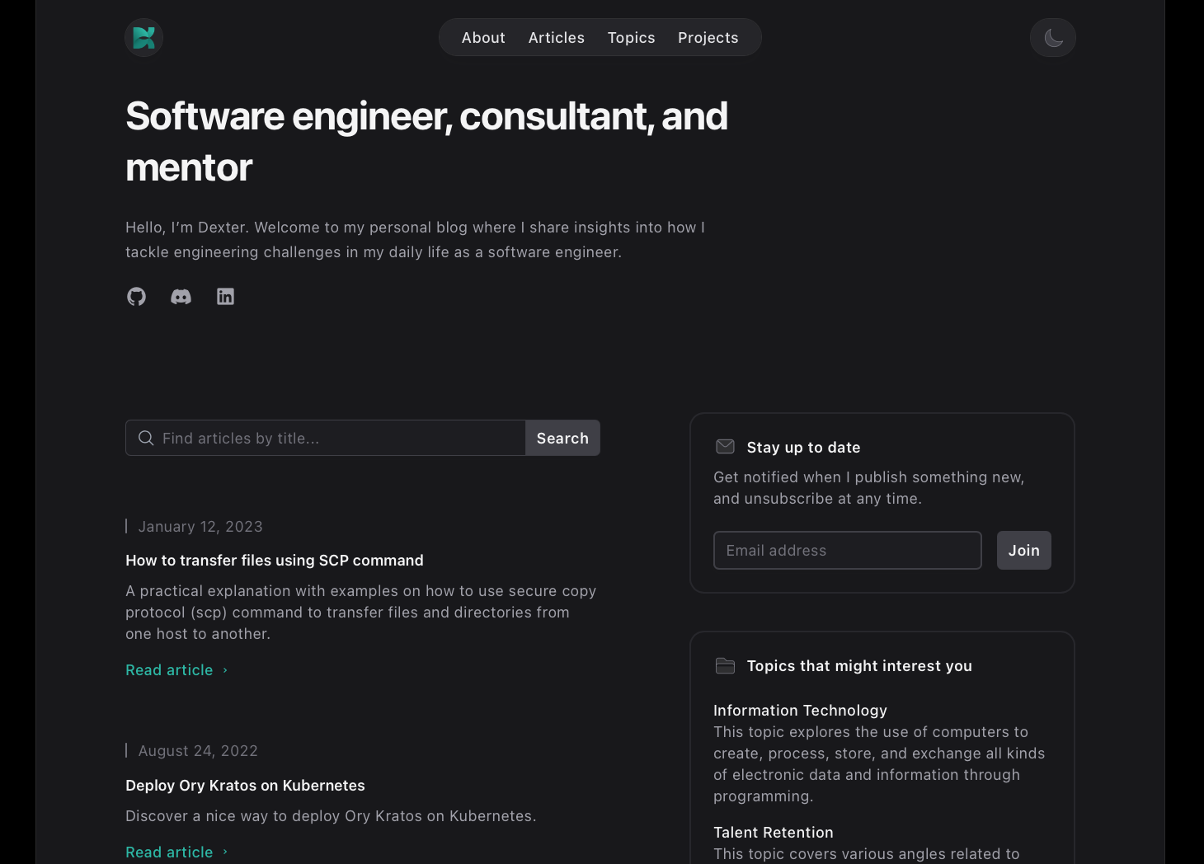Viewport: 1204px width, 864px height.
Task: Open the Discord icon link
Action: (x=181, y=297)
